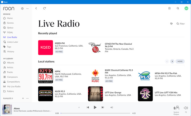
Task: Skip to previous track
Action: pos(88,107)
